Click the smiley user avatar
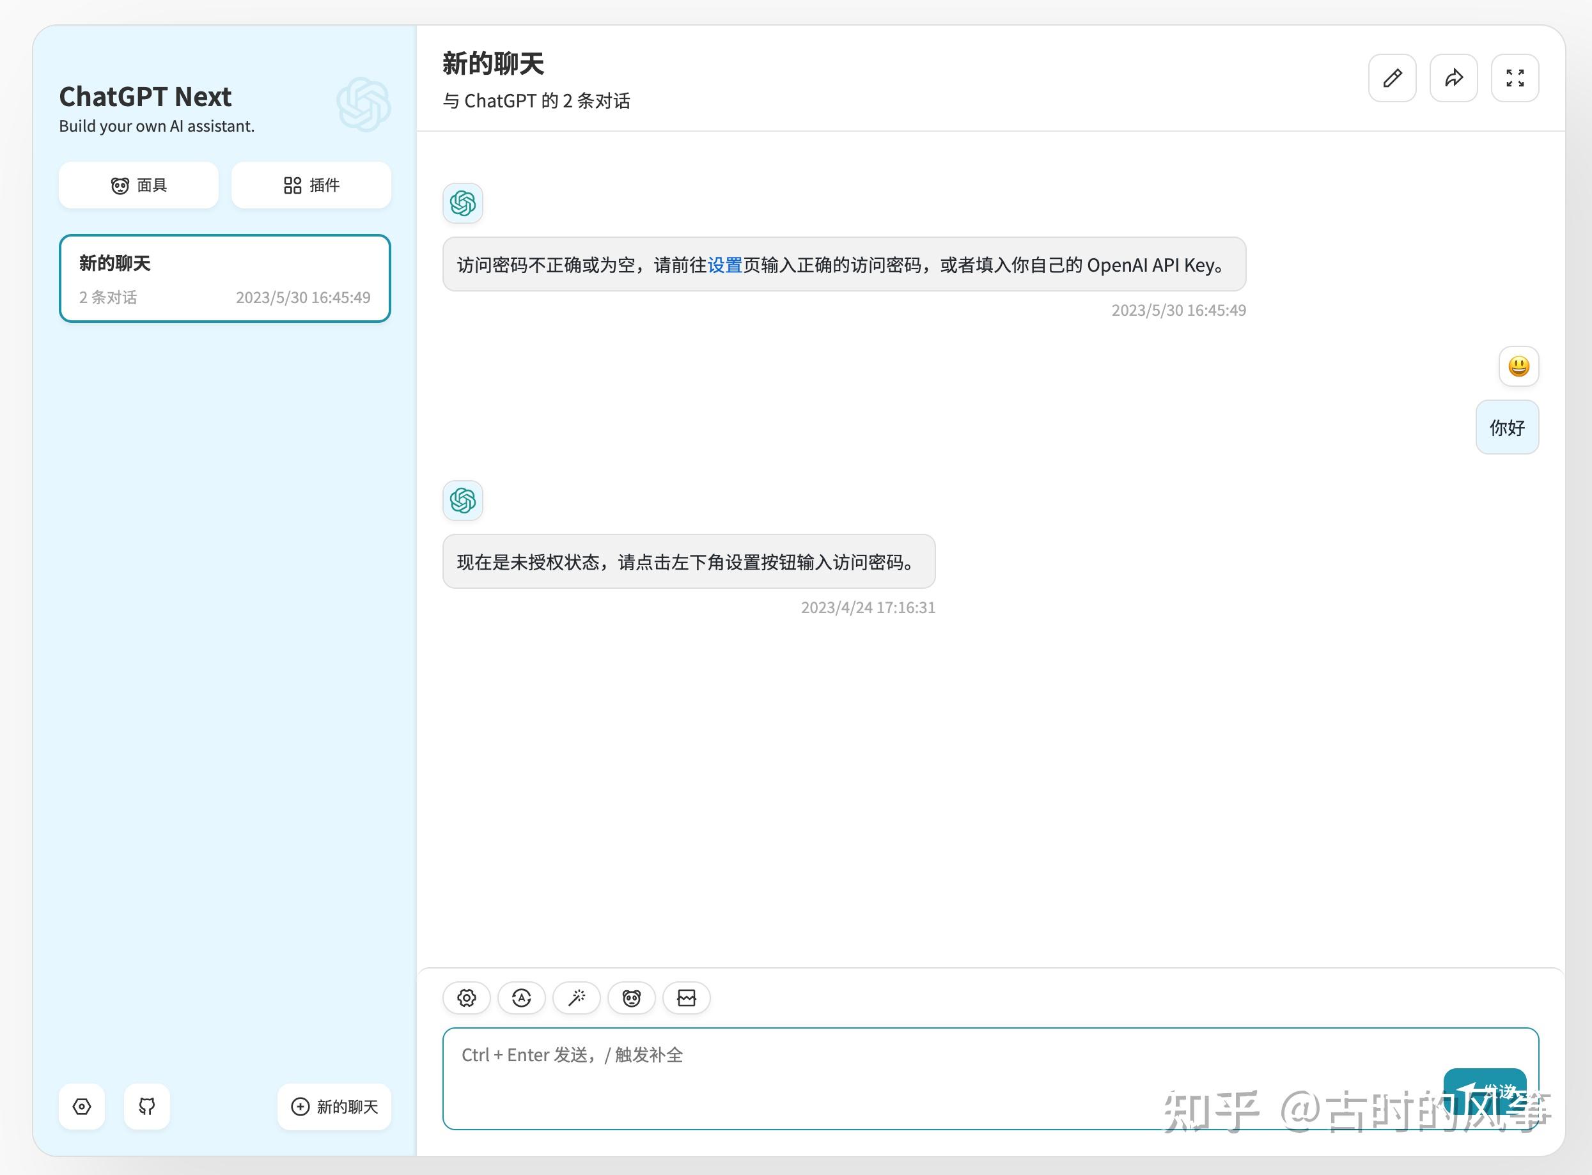Image resolution: width=1592 pixels, height=1175 pixels. click(1518, 366)
